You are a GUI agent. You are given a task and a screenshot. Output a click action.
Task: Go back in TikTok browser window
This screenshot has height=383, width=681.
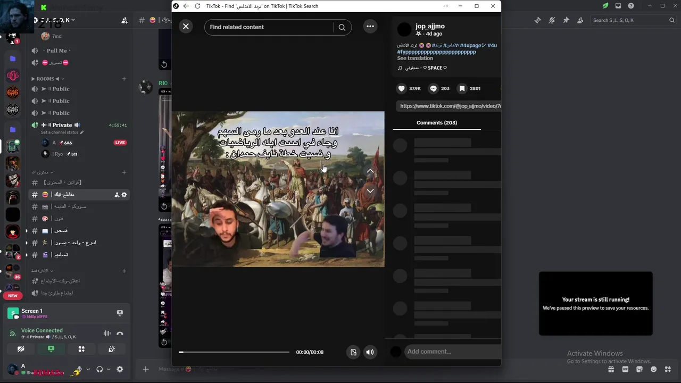[186, 6]
